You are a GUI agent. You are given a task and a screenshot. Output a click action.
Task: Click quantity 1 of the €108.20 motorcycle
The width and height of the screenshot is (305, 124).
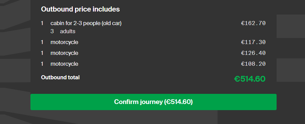click(42, 64)
